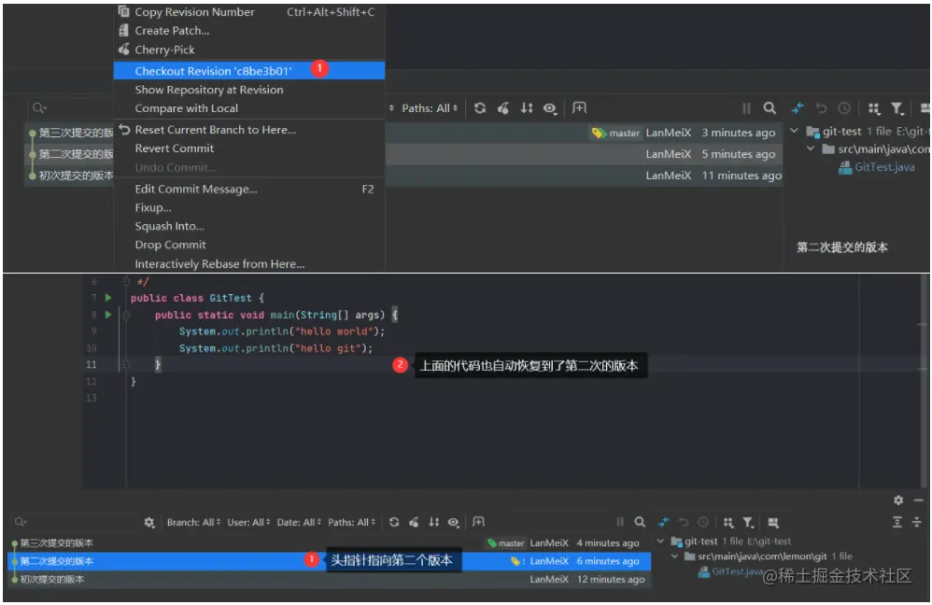Viewport: 932px width, 605px height.
Task: Click Show History clock icon in lower details toolbar
Action: click(x=703, y=522)
